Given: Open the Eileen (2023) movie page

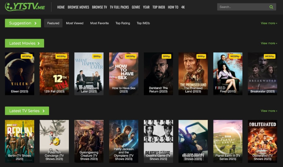Looking at the screenshot, I should [x=19, y=73].
